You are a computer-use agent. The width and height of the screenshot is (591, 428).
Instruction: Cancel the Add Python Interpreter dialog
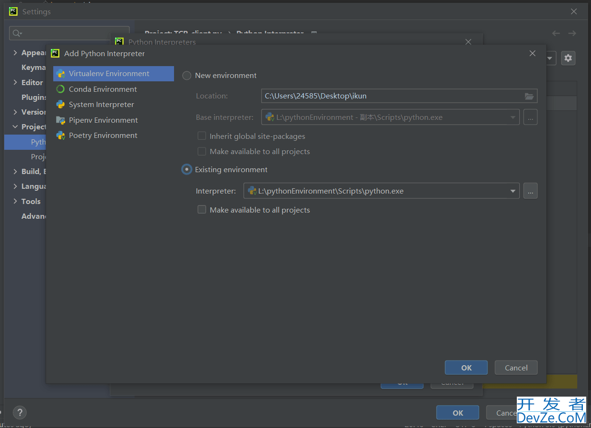click(516, 368)
